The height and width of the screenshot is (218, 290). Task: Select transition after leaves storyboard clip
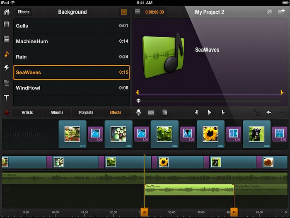pos(188,134)
